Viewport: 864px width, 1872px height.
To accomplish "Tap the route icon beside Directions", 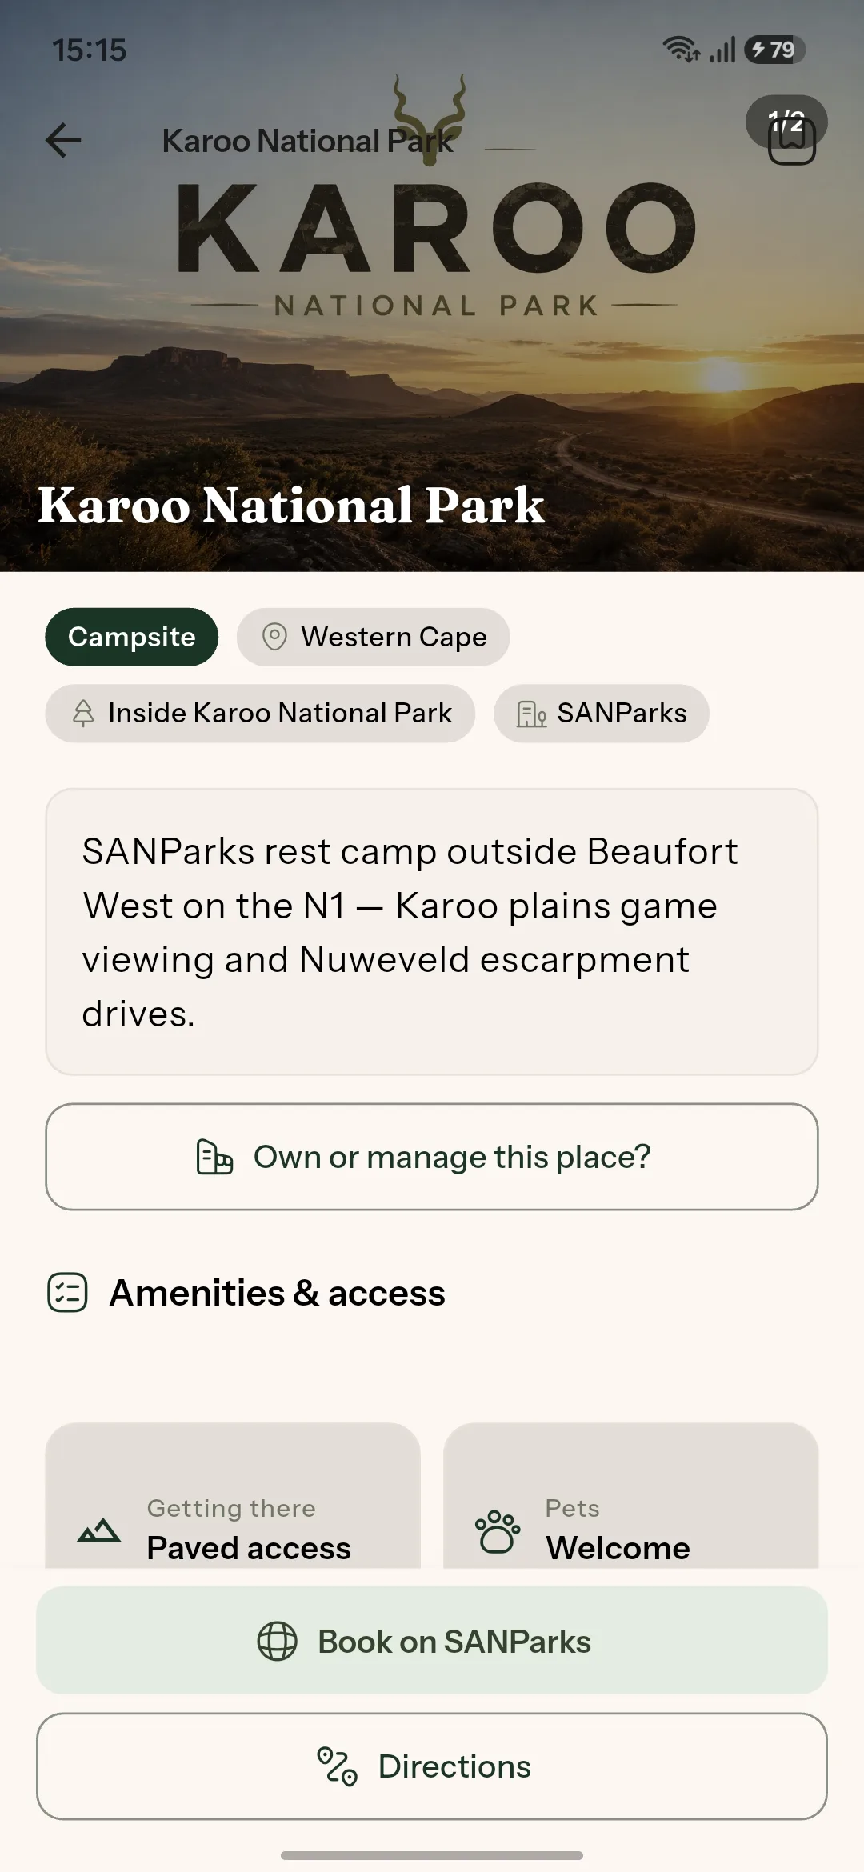I will coord(338,1766).
